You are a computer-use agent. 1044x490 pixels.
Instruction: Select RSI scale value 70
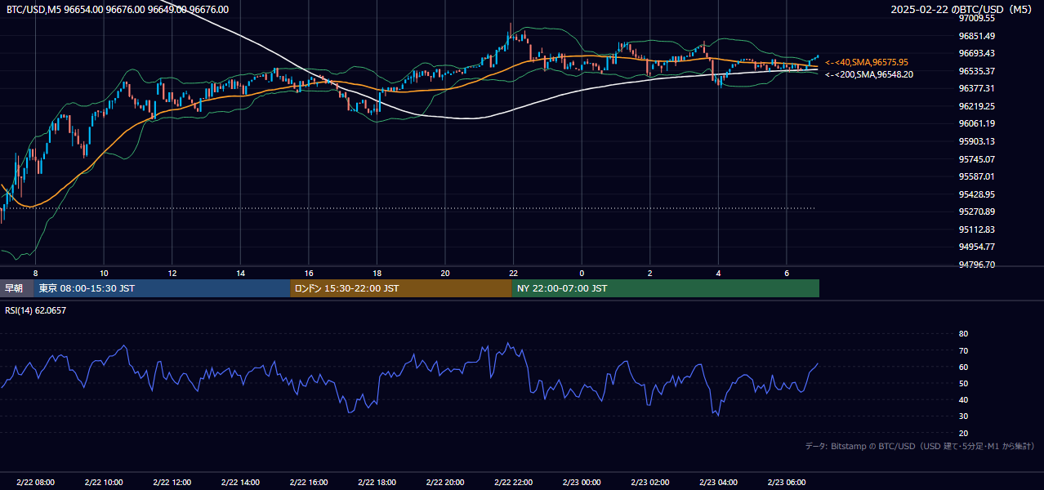[x=964, y=350]
